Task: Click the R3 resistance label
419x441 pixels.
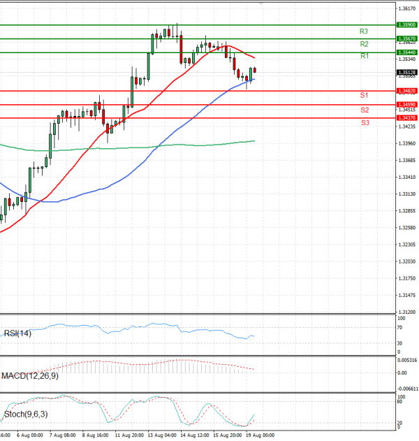Action: [364, 31]
